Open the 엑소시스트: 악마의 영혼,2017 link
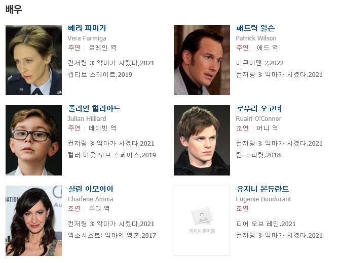This screenshot has width=339, height=263. tap(112, 236)
